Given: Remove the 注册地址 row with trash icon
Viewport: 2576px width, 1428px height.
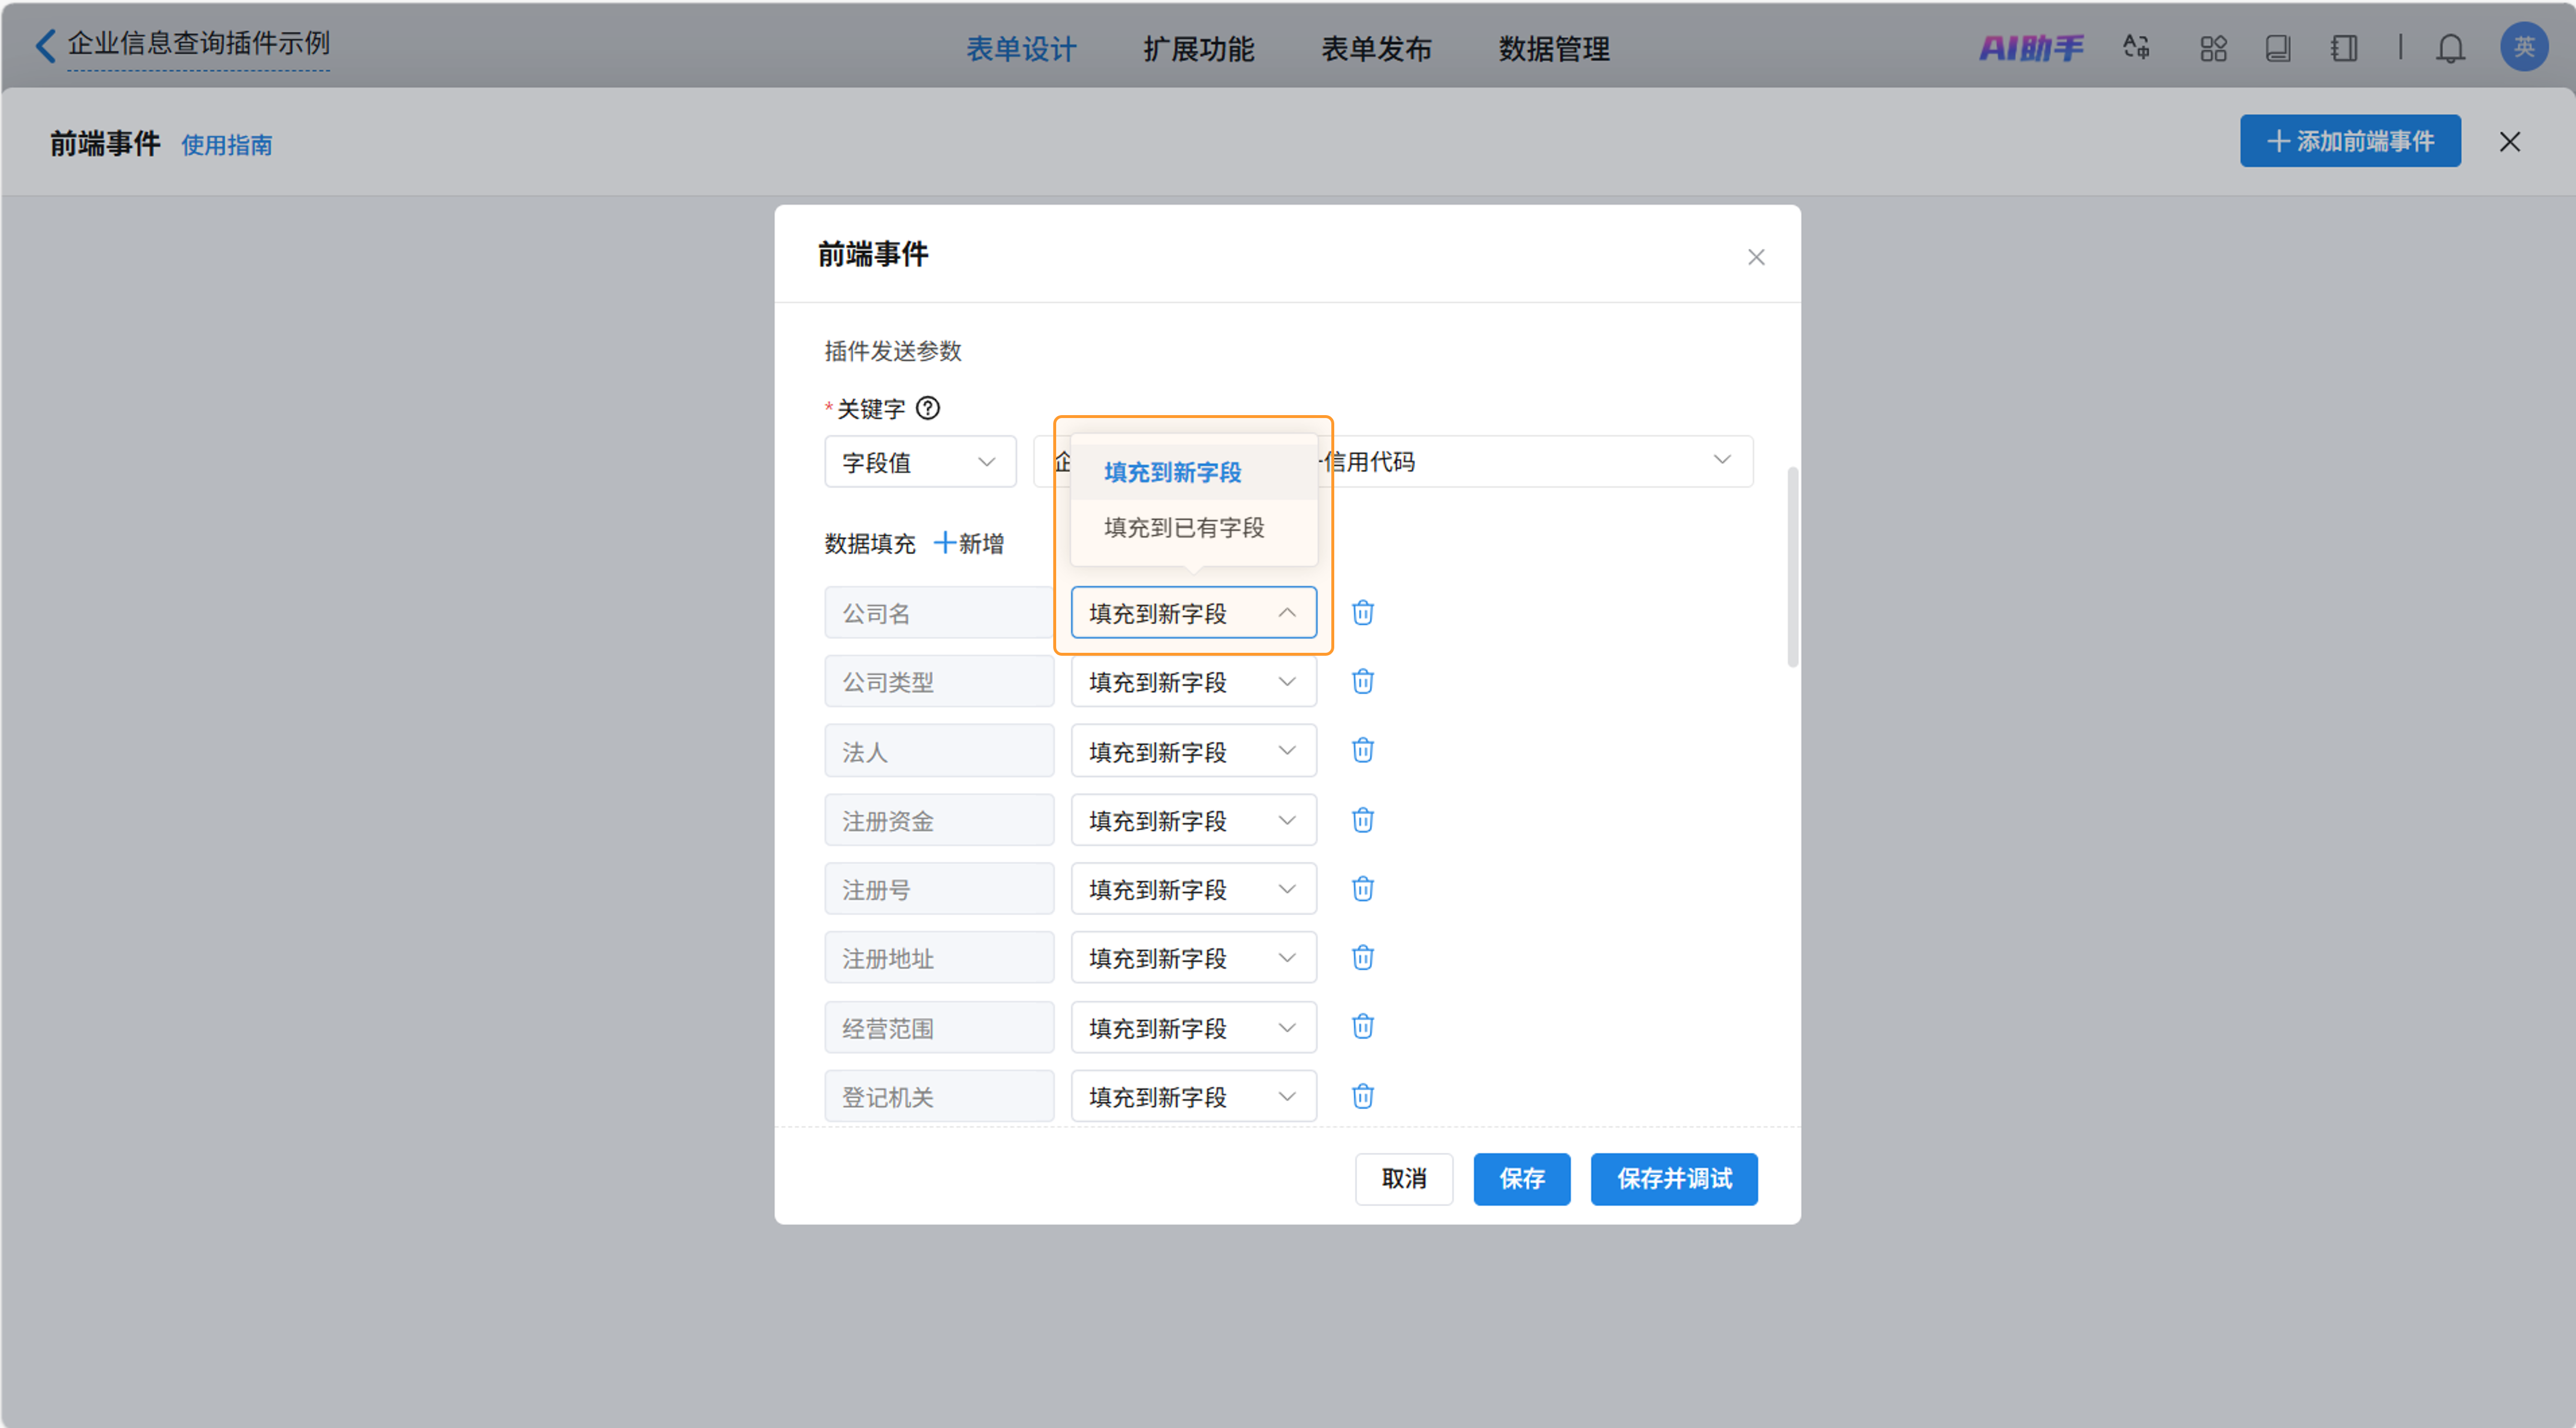Looking at the screenshot, I should [x=1362, y=957].
